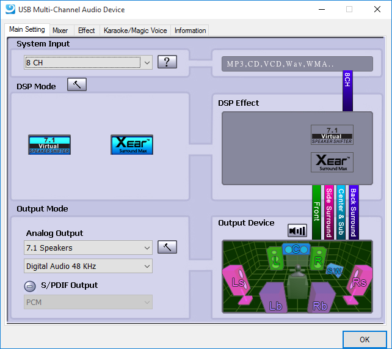Open the speaker volume test icon
This screenshot has width=392, height=349.
click(x=297, y=230)
